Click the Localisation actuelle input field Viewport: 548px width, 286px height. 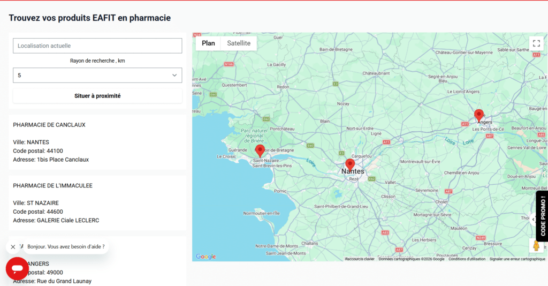tap(97, 46)
